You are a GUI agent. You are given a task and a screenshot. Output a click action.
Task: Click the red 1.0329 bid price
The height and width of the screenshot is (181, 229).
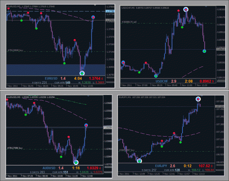pyautogui.click(x=94, y=168)
